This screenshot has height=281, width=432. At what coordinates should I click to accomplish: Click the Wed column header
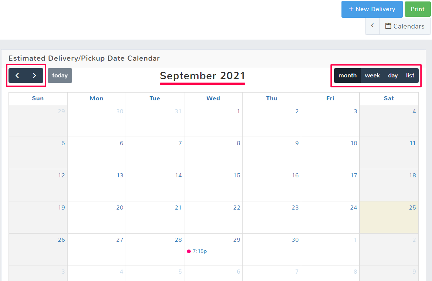click(x=213, y=98)
